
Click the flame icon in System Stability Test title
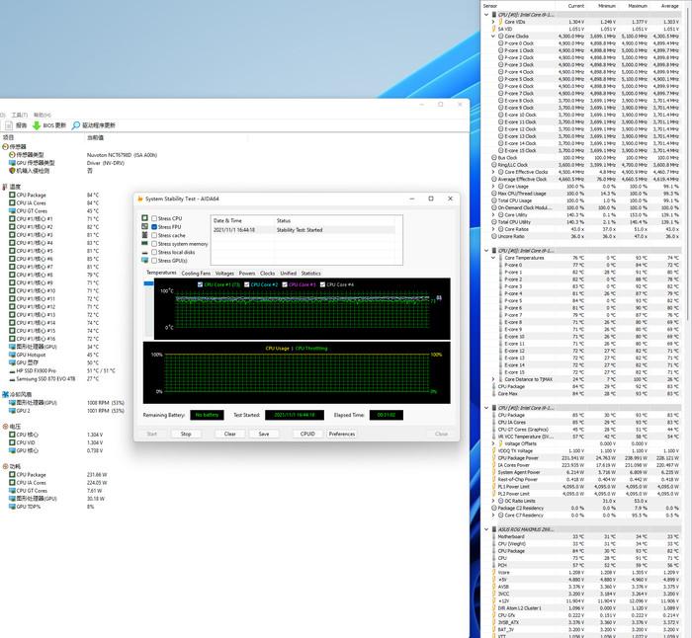pyautogui.click(x=140, y=199)
